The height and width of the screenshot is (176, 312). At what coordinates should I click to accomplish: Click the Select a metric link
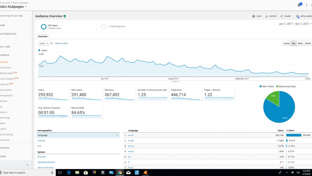pyautogui.click(x=62, y=43)
